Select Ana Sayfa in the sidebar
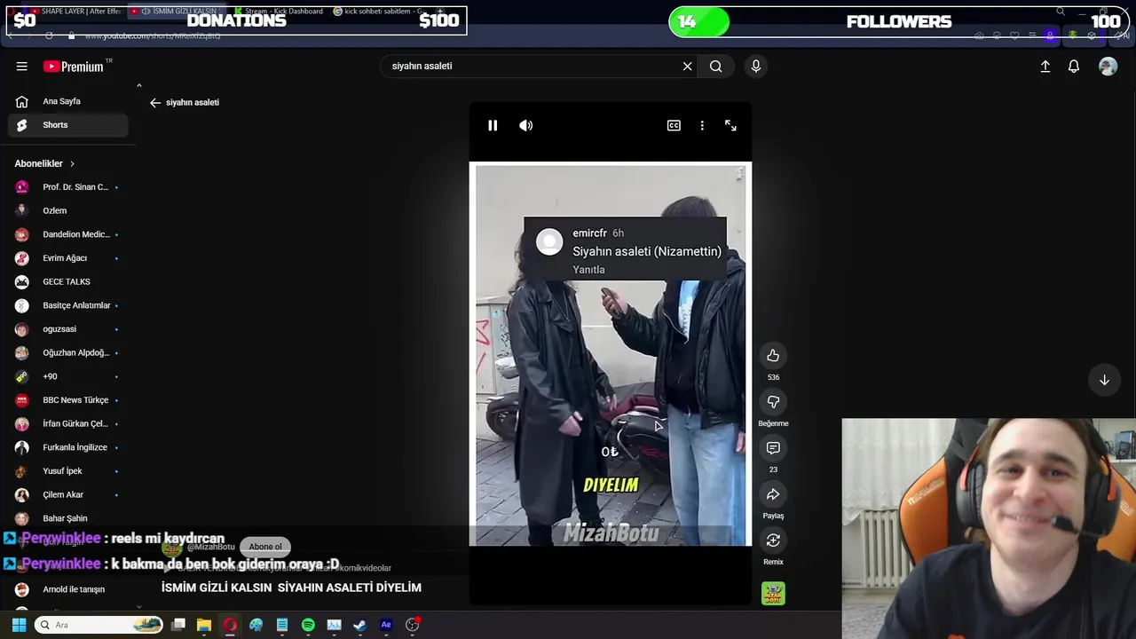 (x=67, y=101)
